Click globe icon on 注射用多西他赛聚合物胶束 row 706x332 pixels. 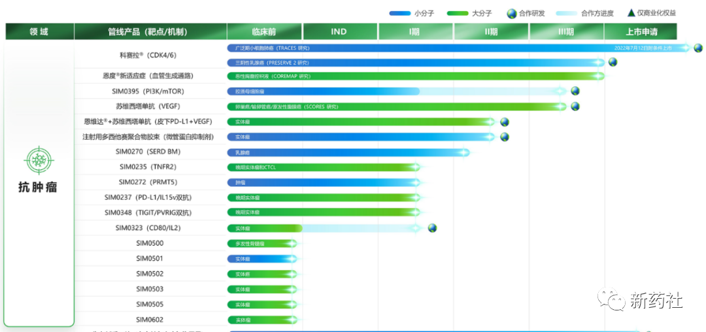pos(504,137)
